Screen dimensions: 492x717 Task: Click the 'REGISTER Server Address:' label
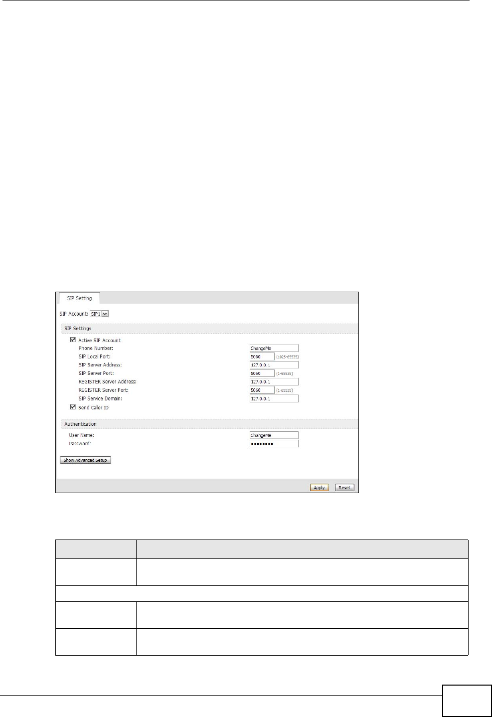[107, 381]
